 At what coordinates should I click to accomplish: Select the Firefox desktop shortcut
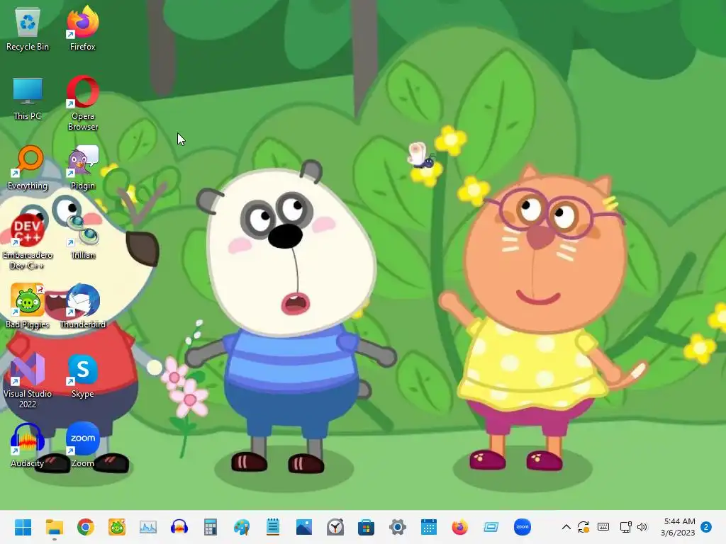pyautogui.click(x=82, y=30)
